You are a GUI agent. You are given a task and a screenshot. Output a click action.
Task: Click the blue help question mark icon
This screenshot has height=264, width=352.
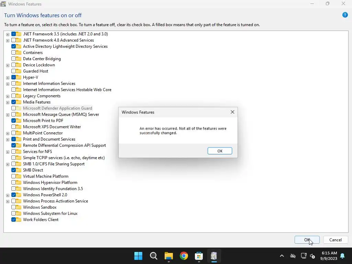pyautogui.click(x=345, y=15)
